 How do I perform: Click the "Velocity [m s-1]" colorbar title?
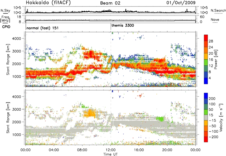click(x=221, y=117)
